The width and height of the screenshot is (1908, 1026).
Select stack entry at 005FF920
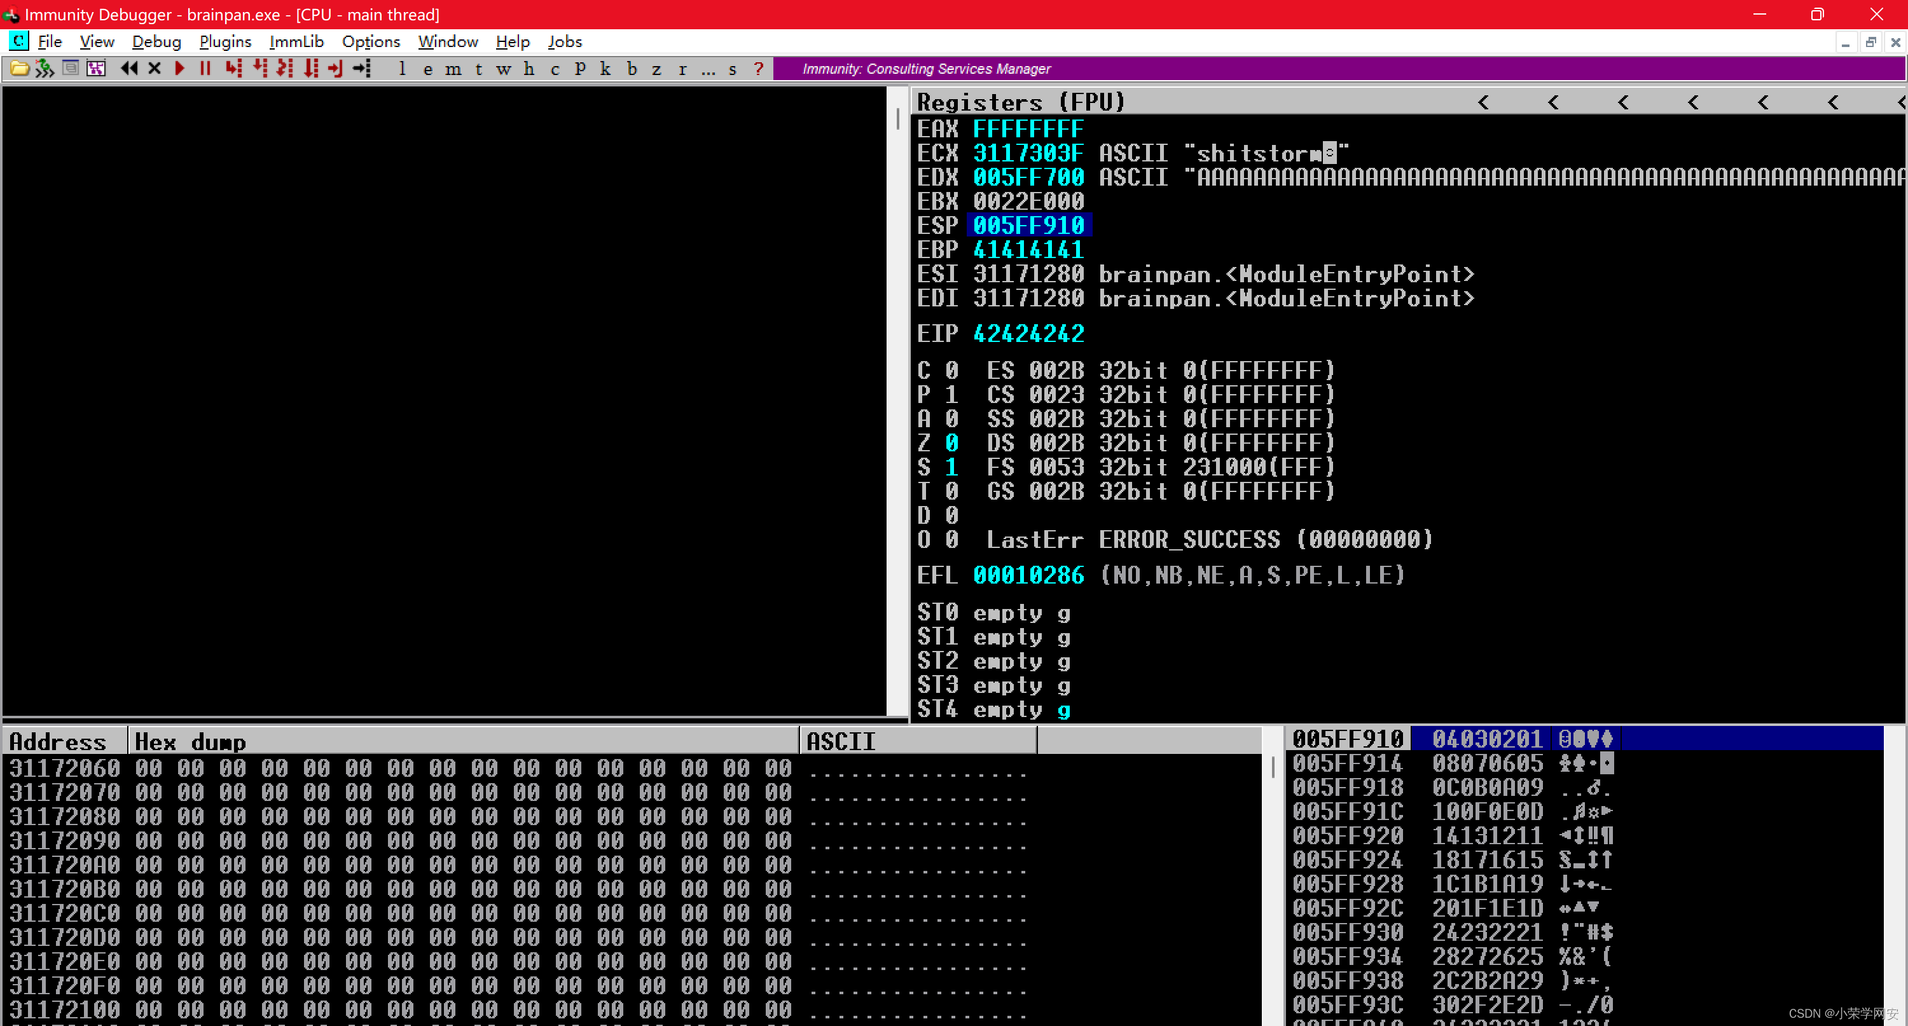(x=1586, y=837)
